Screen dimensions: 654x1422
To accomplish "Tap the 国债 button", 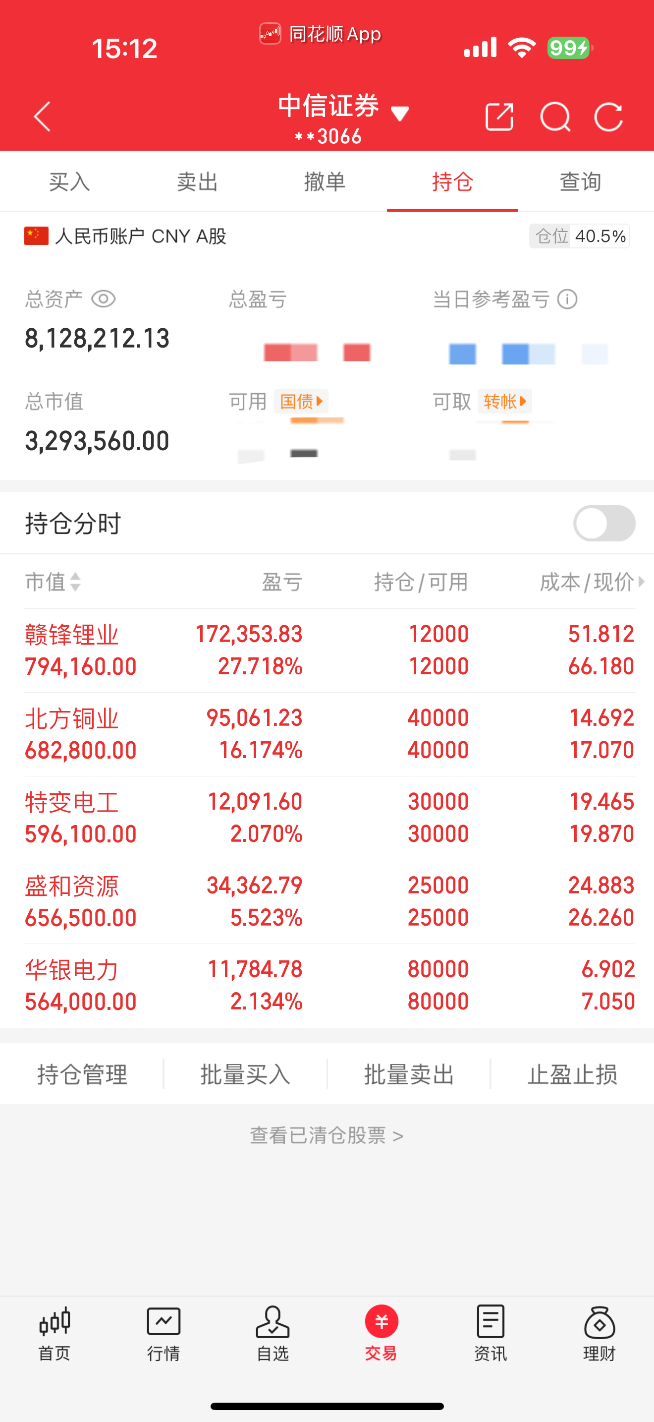I will (x=301, y=401).
